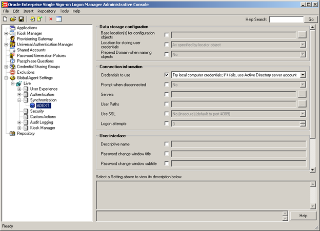Click the Applications tree icon

tap(13, 28)
